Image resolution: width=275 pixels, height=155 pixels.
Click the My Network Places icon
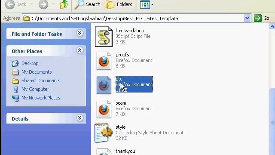15,98
